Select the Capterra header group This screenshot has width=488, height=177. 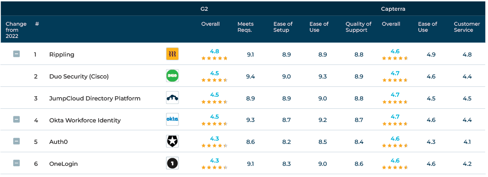pyautogui.click(x=393, y=9)
